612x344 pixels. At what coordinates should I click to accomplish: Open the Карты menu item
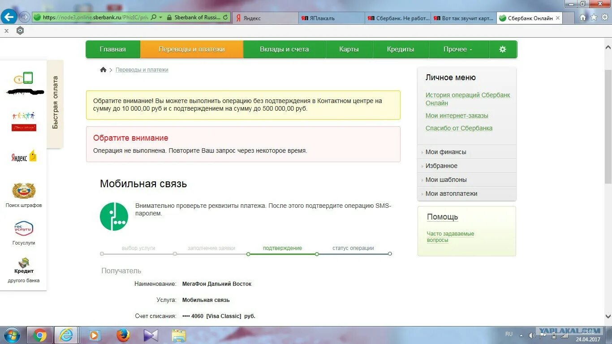(349, 49)
